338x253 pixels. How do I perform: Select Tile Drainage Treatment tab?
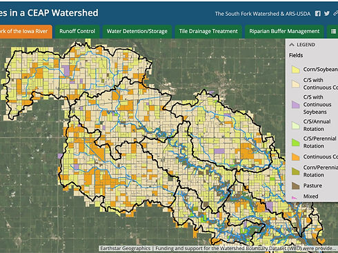(x=208, y=31)
